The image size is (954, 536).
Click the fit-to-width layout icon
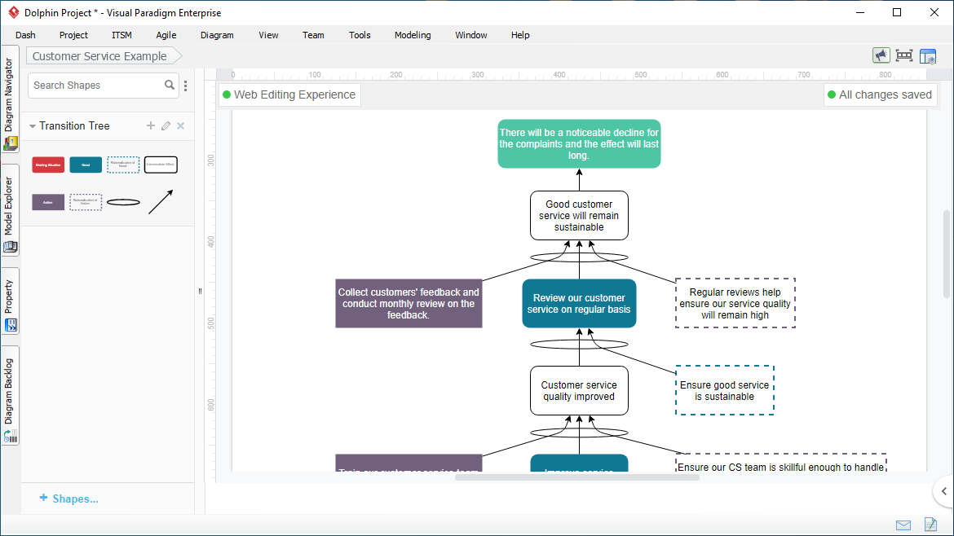click(x=904, y=56)
